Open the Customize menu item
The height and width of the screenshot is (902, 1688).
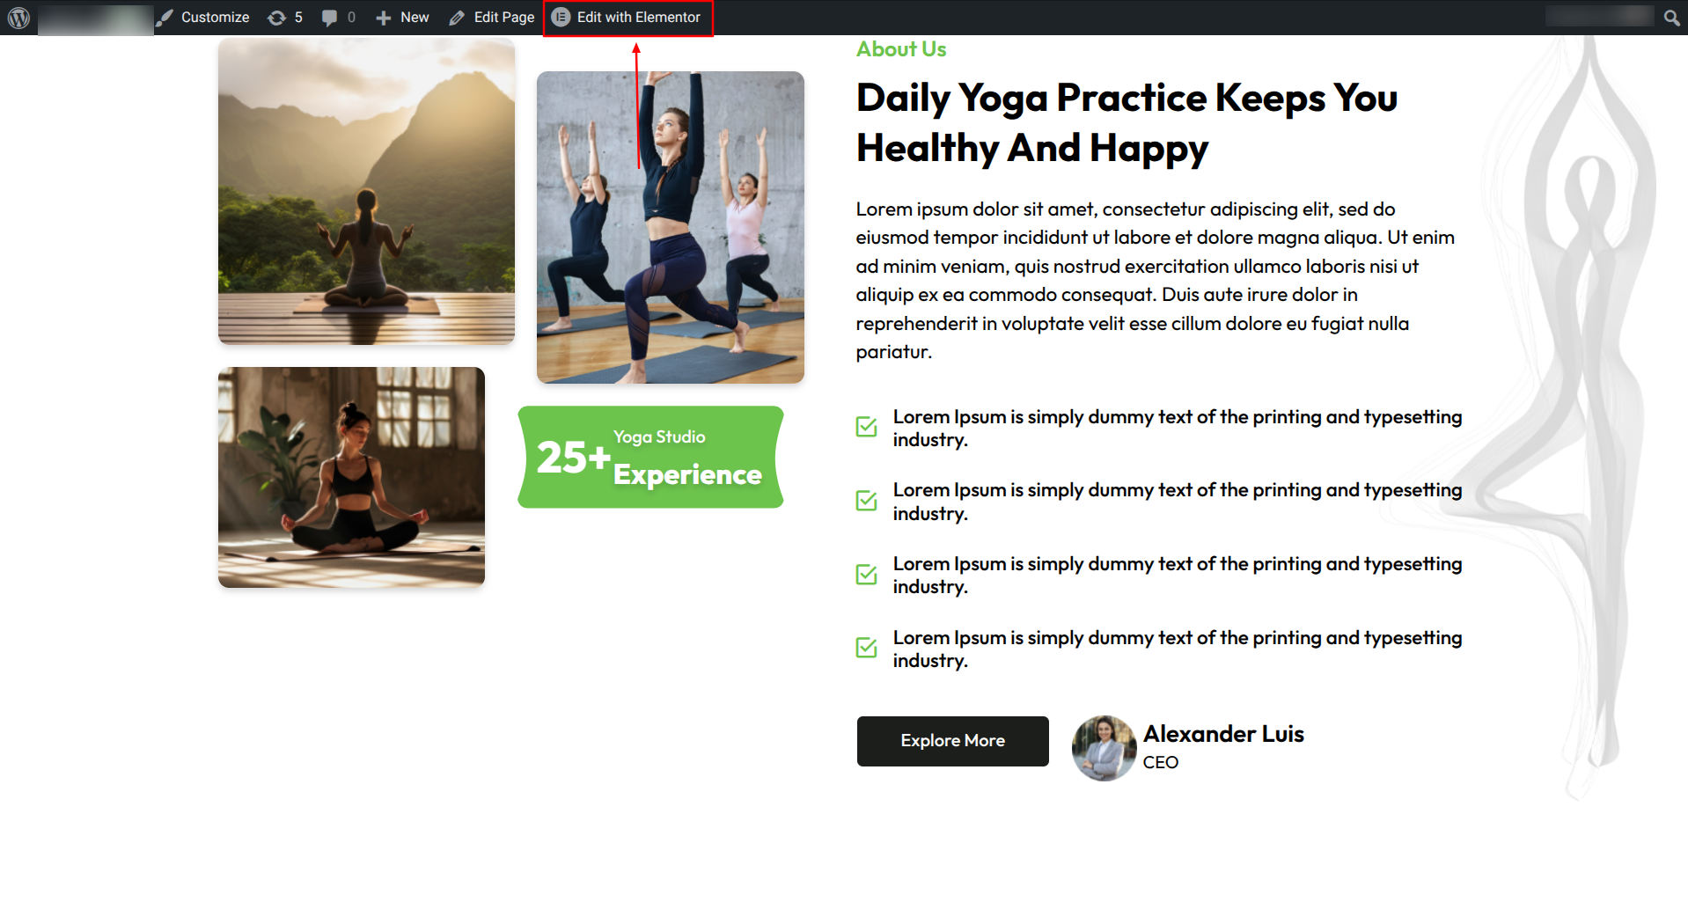tap(205, 18)
